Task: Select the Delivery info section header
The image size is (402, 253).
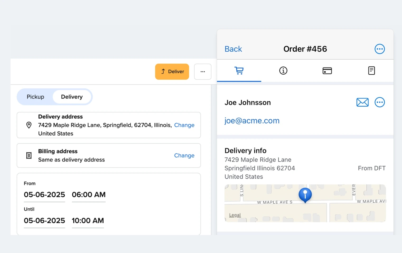Action: coord(245,150)
